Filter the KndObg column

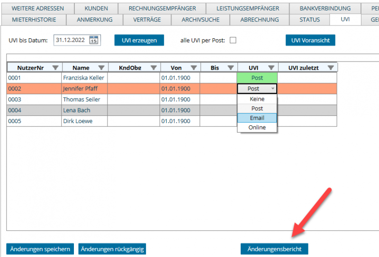tap(153, 68)
